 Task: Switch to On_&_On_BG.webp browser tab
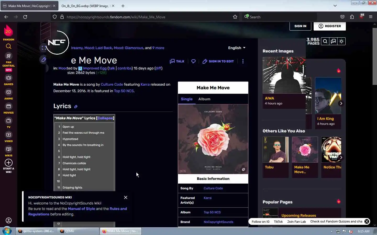pos(85,6)
